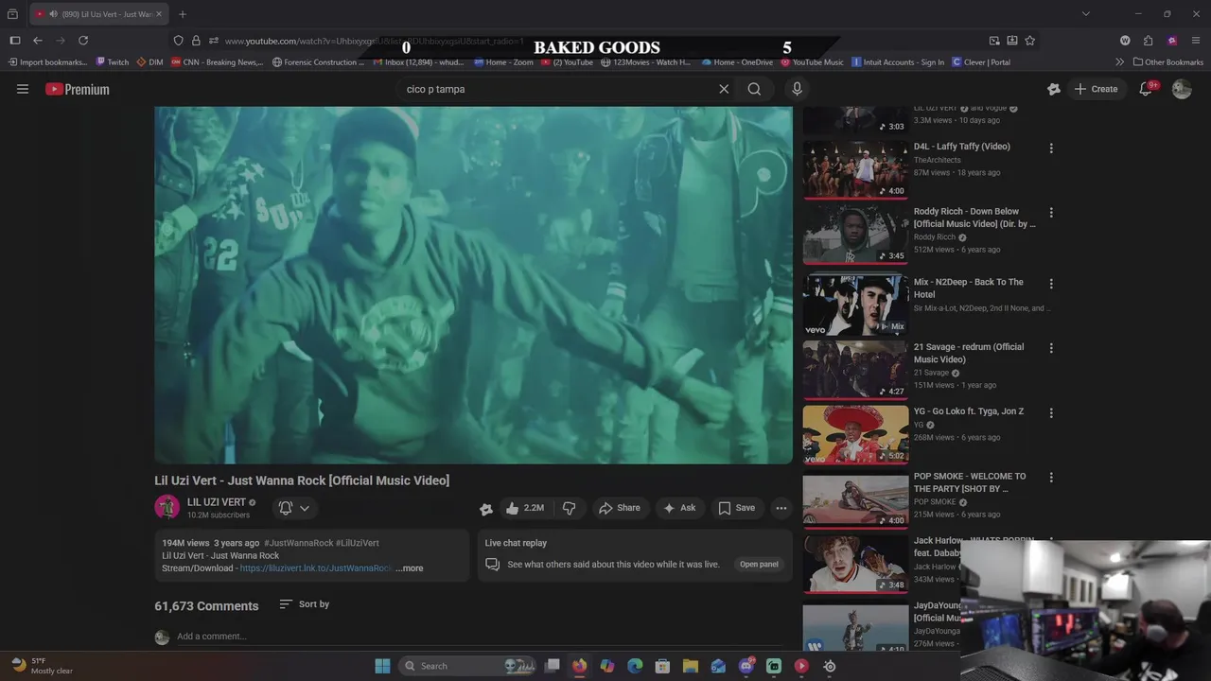Open the Windows Start menu
Viewport: 1211px width, 681px height.
pos(382,666)
